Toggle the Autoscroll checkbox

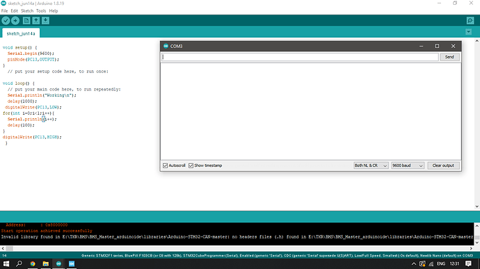(166, 165)
